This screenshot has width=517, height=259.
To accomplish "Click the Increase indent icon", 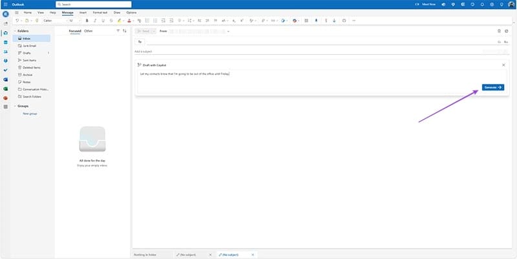I will (171, 21).
